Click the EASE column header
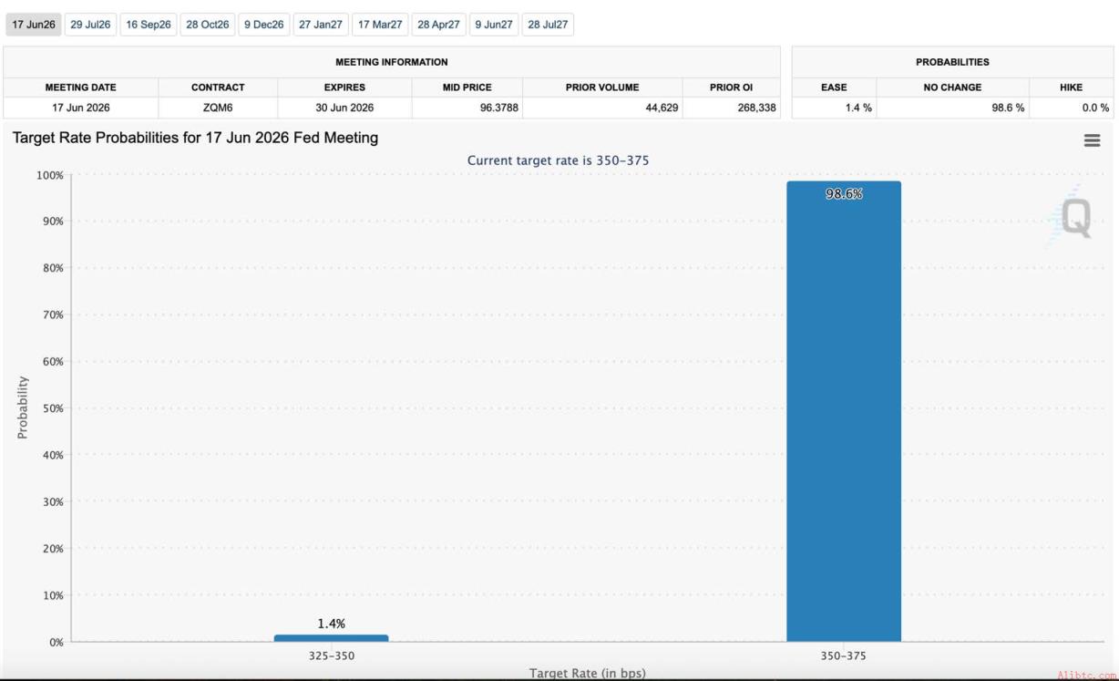 (x=834, y=88)
